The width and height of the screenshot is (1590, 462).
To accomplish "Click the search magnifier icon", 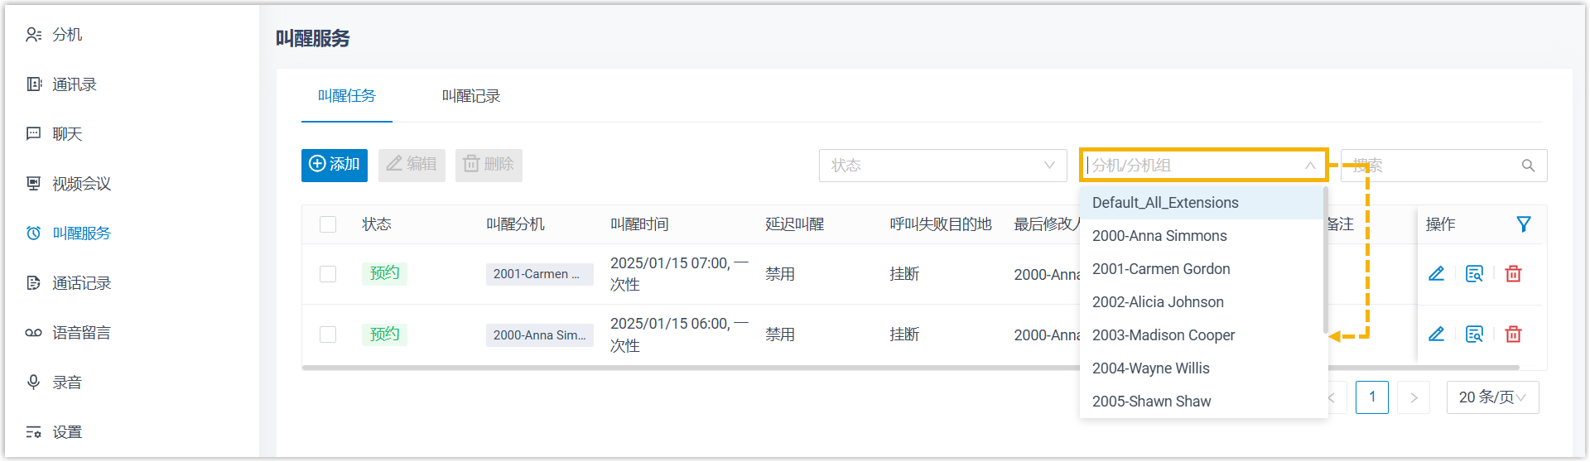I will click(x=1528, y=166).
